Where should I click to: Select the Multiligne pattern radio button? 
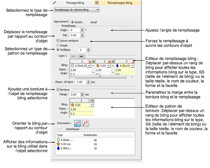58,50
